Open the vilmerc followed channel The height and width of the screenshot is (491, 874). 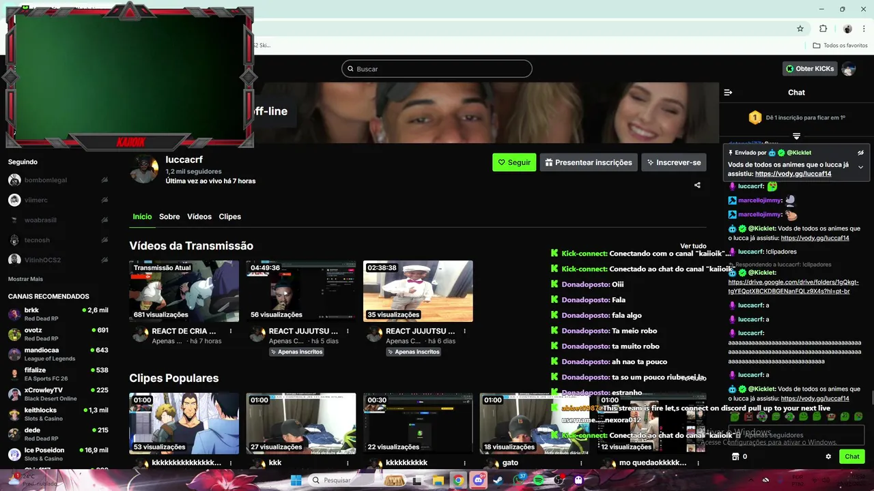point(58,200)
